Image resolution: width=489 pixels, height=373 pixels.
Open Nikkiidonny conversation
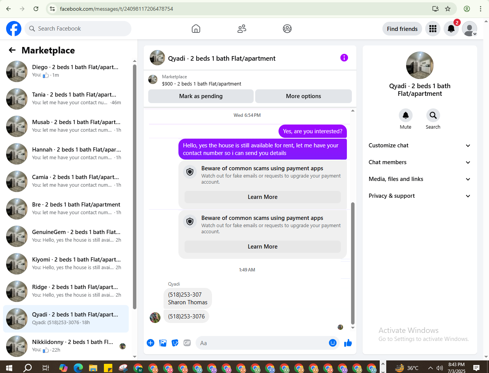tap(66, 346)
